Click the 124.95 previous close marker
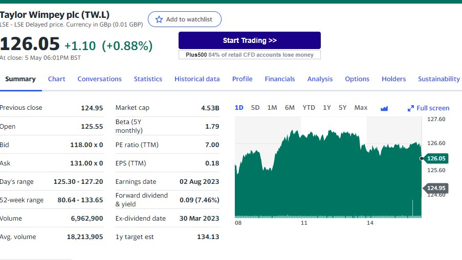Screen dimensions: 462x260 pos(436,188)
